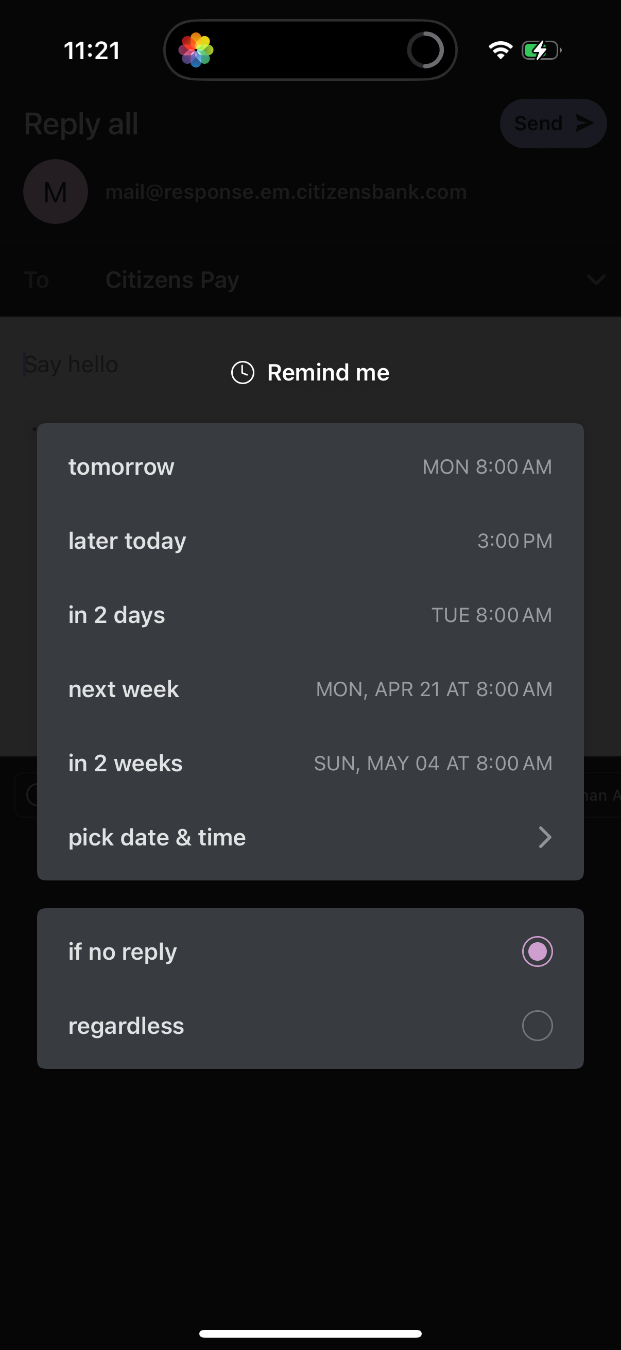Tap the battery charging icon
Image resolution: width=621 pixels, height=1350 pixels.
coord(541,50)
